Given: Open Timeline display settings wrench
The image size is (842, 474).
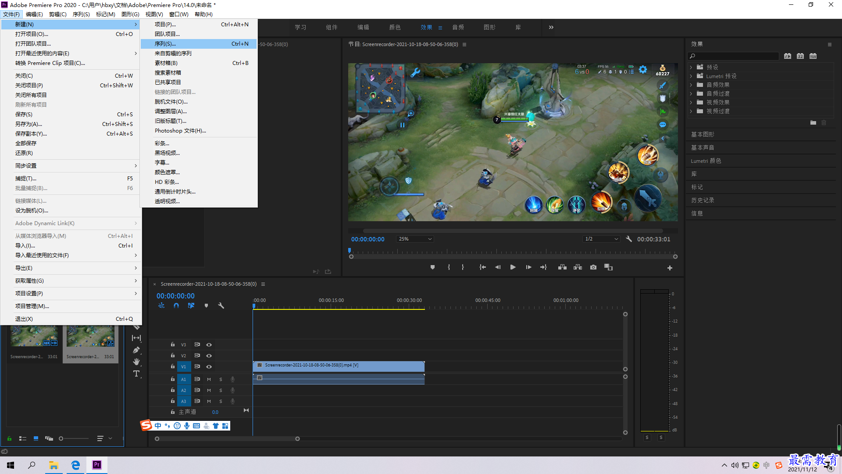Looking at the screenshot, I should click(x=221, y=305).
